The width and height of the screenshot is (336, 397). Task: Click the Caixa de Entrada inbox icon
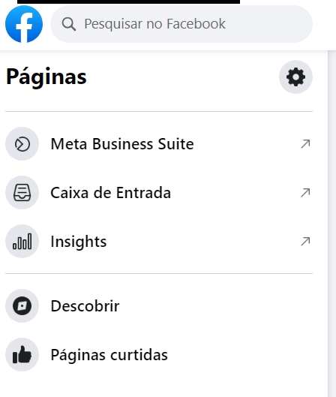pyautogui.click(x=22, y=193)
